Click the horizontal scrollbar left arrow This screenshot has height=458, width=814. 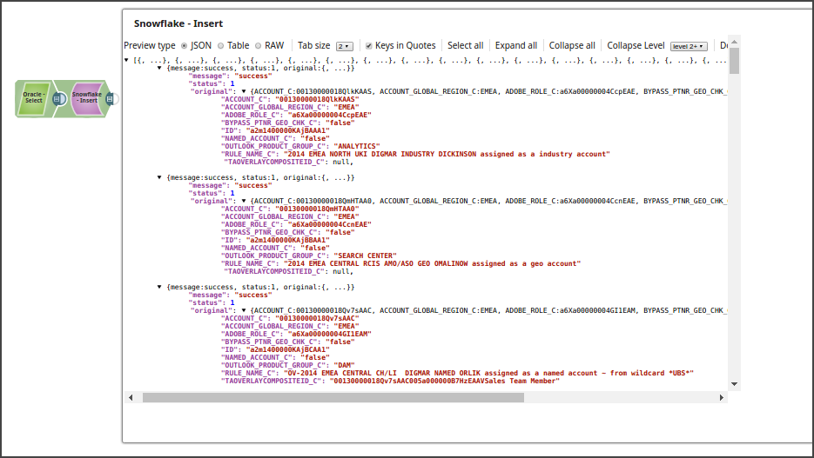130,397
